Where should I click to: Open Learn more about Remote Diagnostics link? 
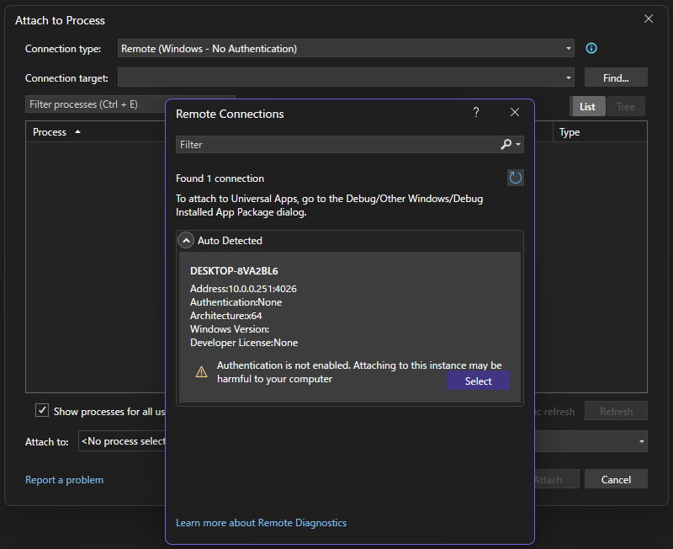(x=261, y=523)
